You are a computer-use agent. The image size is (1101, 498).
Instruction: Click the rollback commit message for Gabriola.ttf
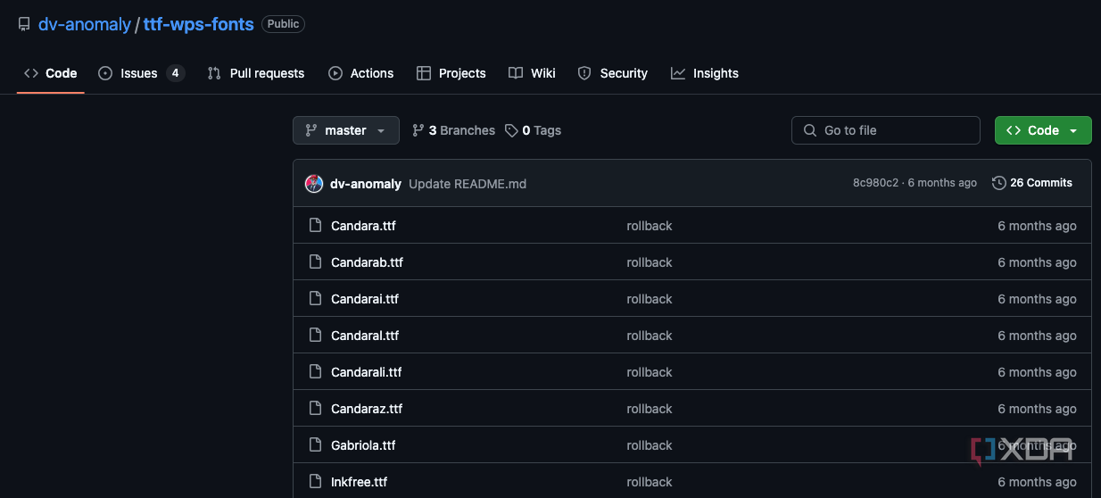click(x=650, y=445)
